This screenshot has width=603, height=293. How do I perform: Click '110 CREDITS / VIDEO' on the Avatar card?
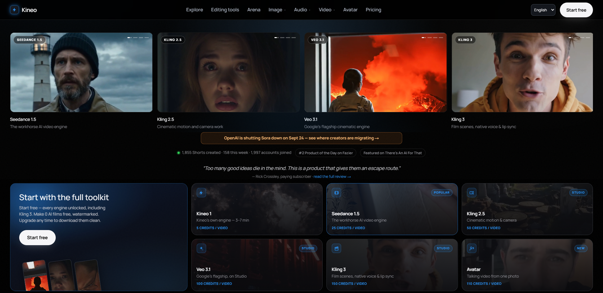pyautogui.click(x=484, y=284)
